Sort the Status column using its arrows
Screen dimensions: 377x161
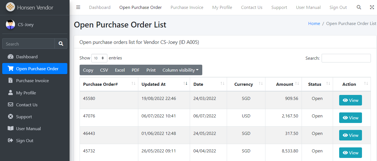click(x=328, y=84)
